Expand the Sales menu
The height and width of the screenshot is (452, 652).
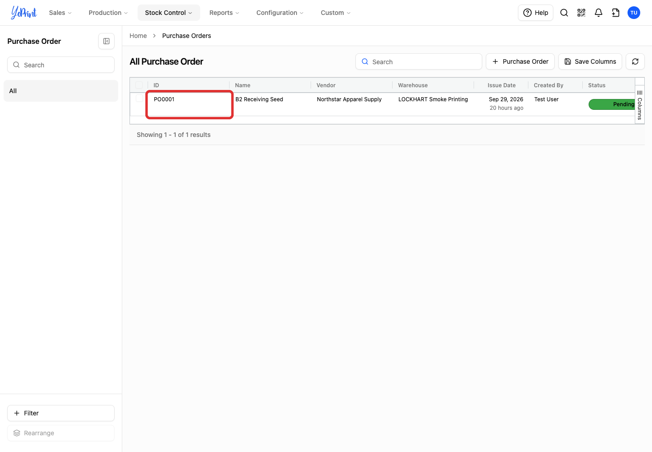60,13
